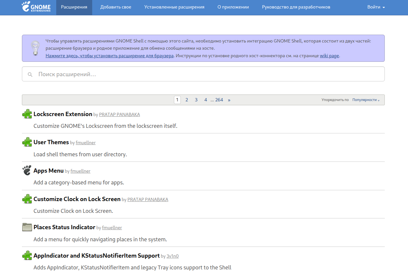This screenshot has height=273, width=408.
Task: Open the Популярности sort dropdown
Action: [366, 100]
